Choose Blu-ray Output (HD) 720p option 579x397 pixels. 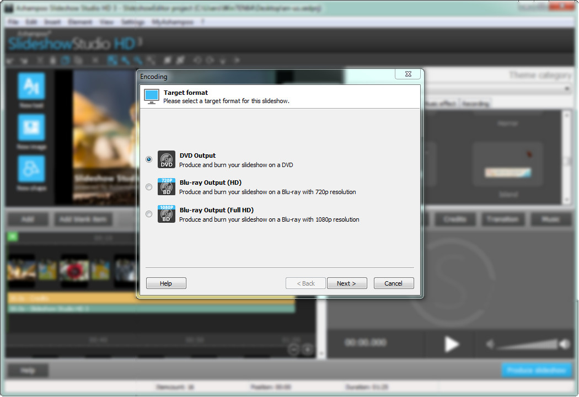[149, 187]
